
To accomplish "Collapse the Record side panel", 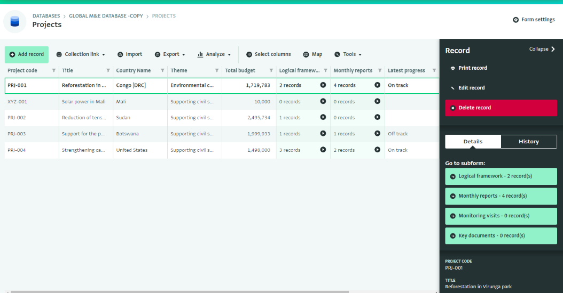I will (x=542, y=49).
